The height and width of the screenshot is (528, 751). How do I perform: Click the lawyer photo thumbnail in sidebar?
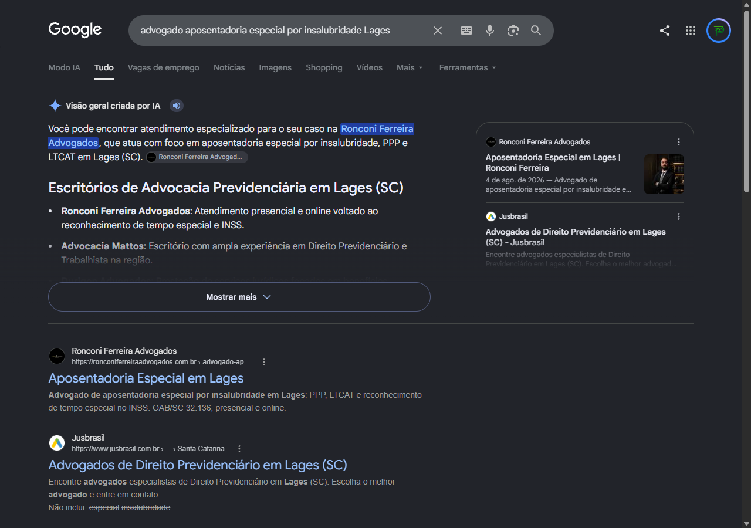pyautogui.click(x=664, y=174)
